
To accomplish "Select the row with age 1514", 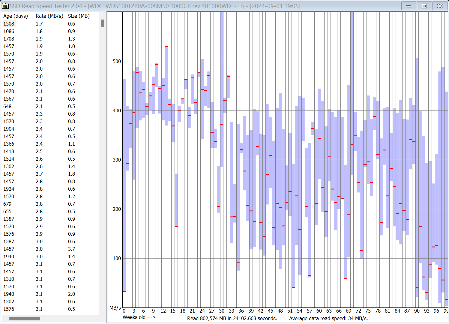I will click(x=50, y=159).
